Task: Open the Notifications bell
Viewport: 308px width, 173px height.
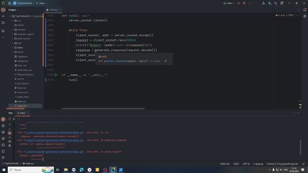Action: click(305, 10)
